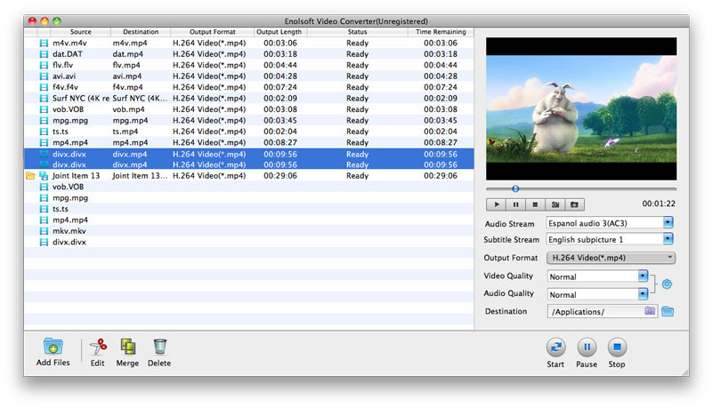Open the Edit scissors tool
This screenshot has height=408, width=712.
[98, 347]
